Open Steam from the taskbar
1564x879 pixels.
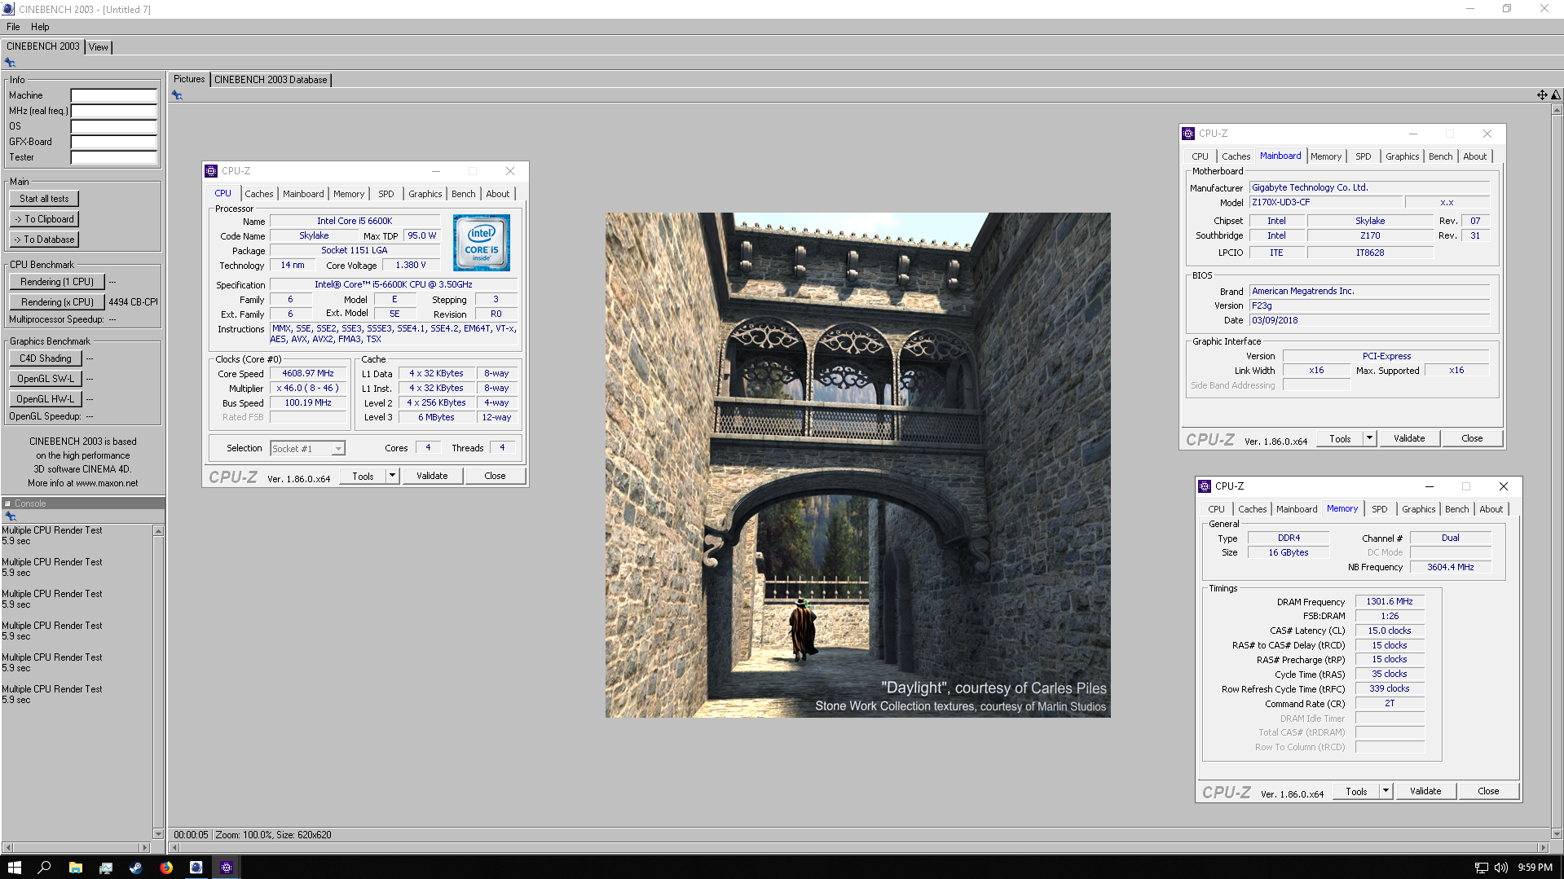tap(135, 868)
